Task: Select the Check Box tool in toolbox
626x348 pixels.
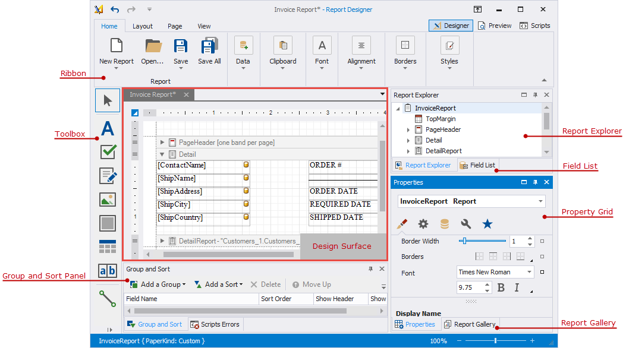Action: 108,152
